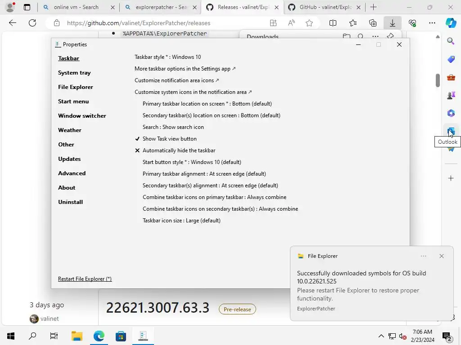Select File Explorer section in Properties

click(x=76, y=87)
